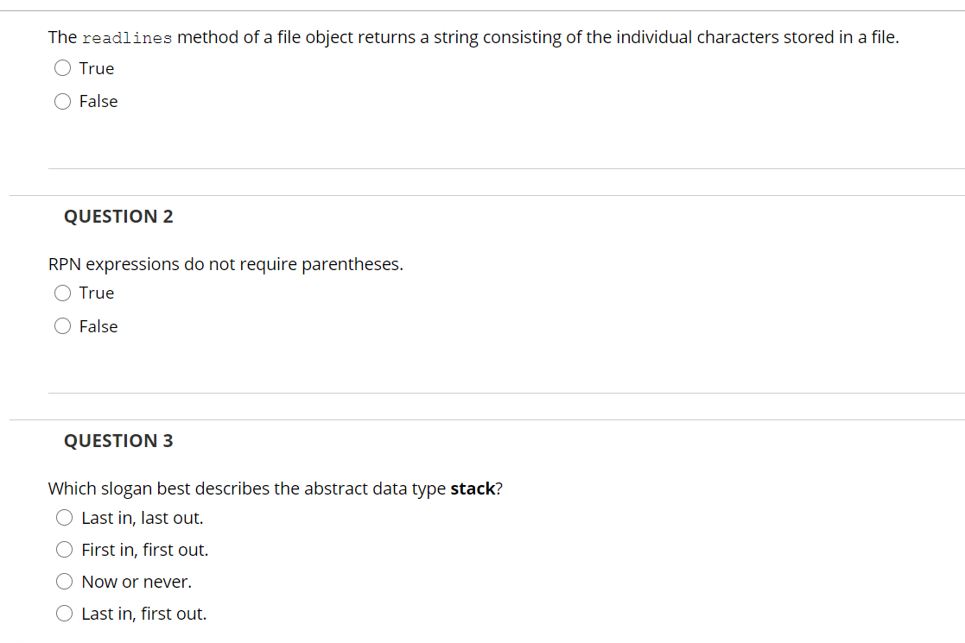Click the 'Last in, first out.' label text
965x643 pixels.
(144, 614)
